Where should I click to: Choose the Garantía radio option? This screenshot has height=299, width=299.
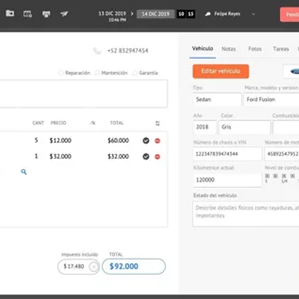click(x=135, y=73)
